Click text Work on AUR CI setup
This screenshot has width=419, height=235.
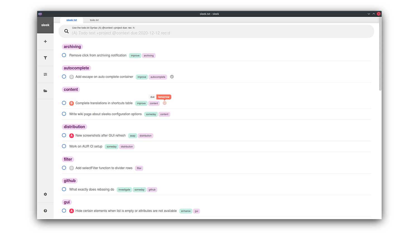pos(86,146)
